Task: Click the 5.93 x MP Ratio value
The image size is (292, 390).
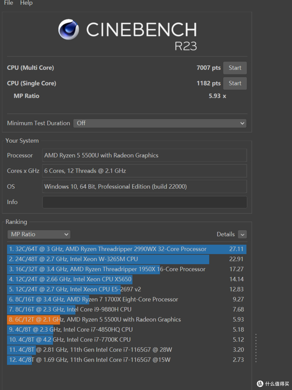Action: pos(217,96)
